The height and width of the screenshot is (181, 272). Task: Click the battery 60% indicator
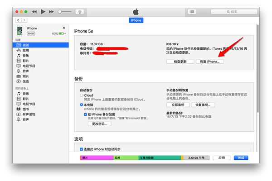(x=59, y=33)
